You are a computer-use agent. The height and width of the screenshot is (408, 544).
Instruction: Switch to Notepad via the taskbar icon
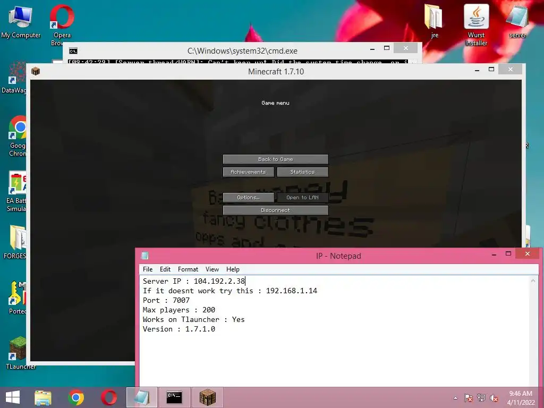(141, 397)
